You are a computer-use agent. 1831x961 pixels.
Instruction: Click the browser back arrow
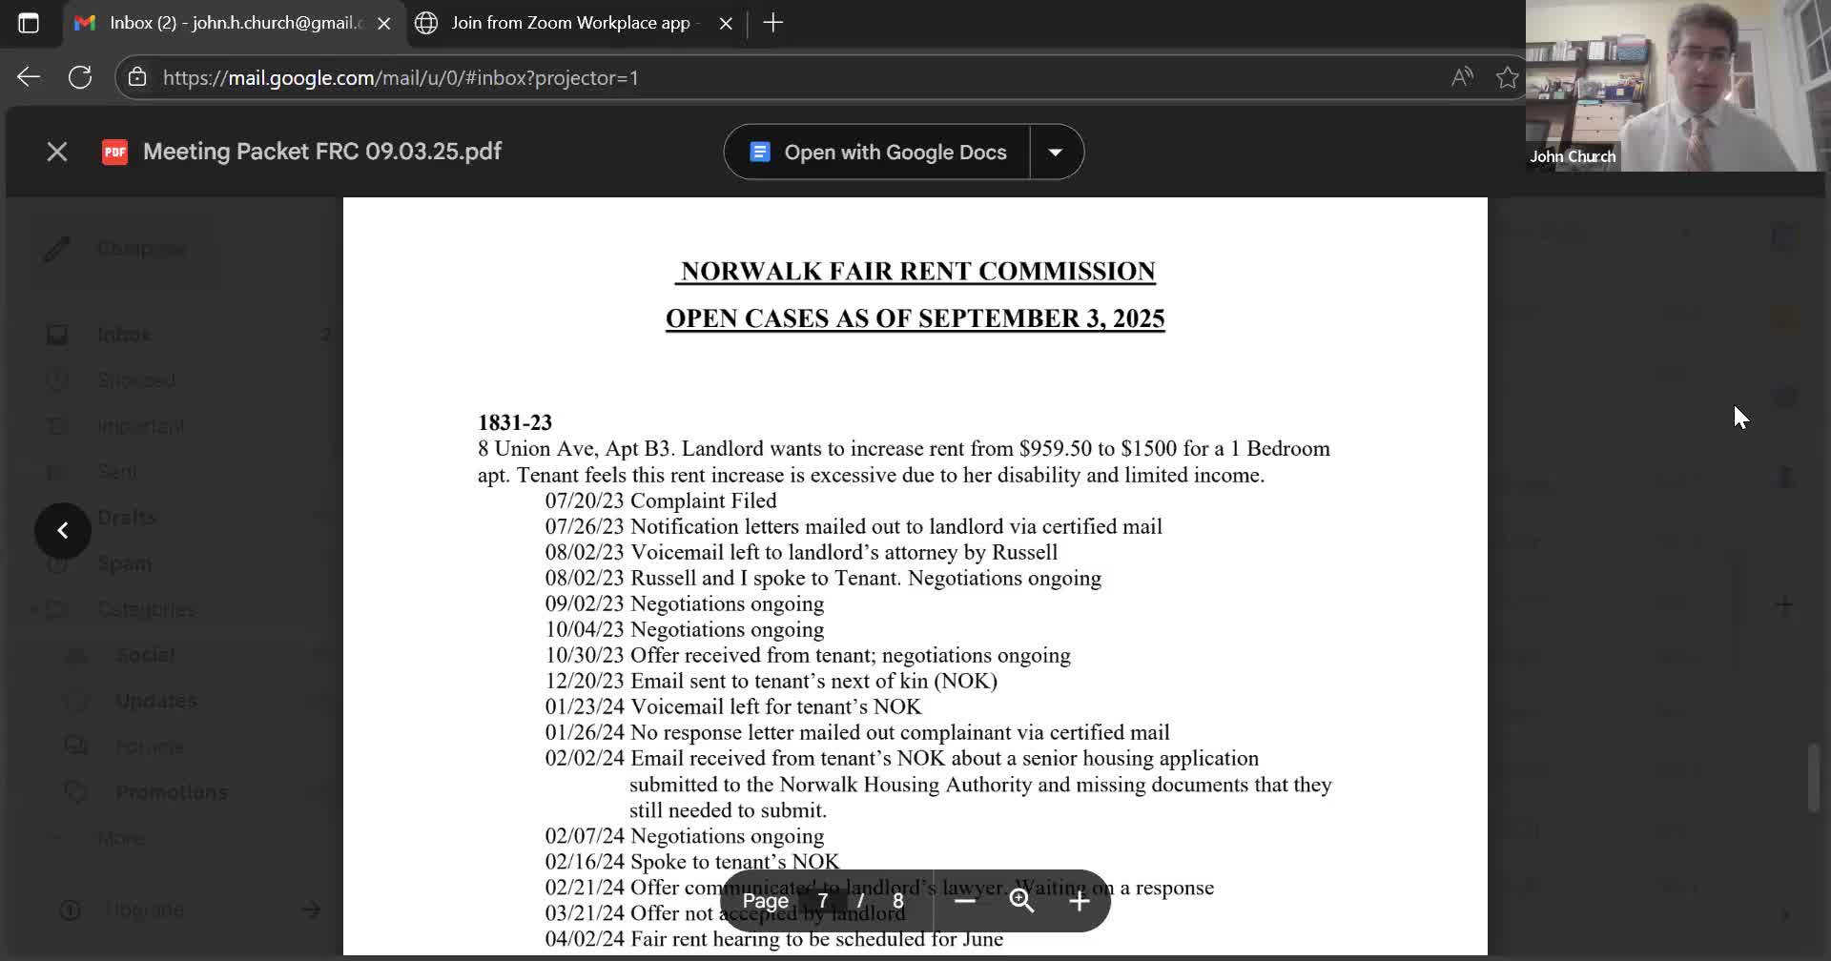[x=29, y=77]
